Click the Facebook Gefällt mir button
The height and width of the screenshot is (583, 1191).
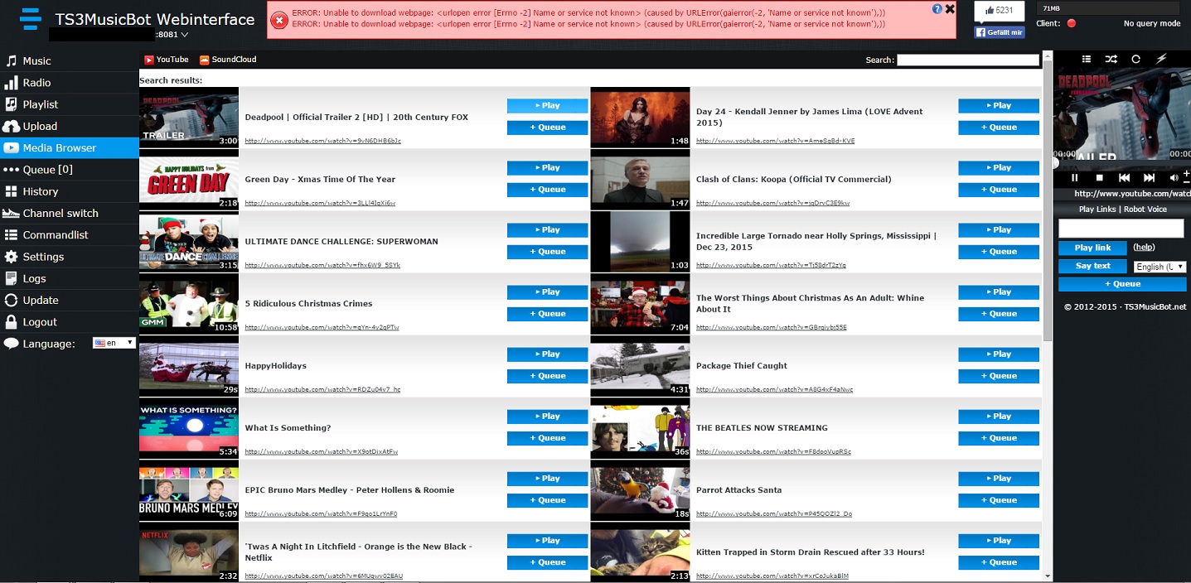click(1000, 32)
